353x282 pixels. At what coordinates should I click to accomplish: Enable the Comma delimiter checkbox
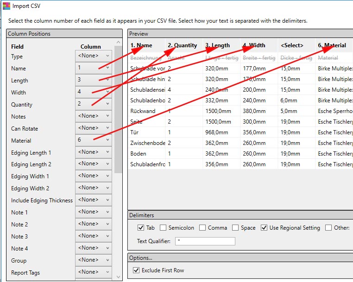pyautogui.click(x=202, y=228)
